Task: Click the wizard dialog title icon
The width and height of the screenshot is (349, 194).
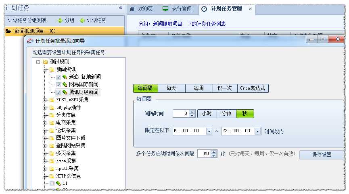Action: [x=30, y=41]
